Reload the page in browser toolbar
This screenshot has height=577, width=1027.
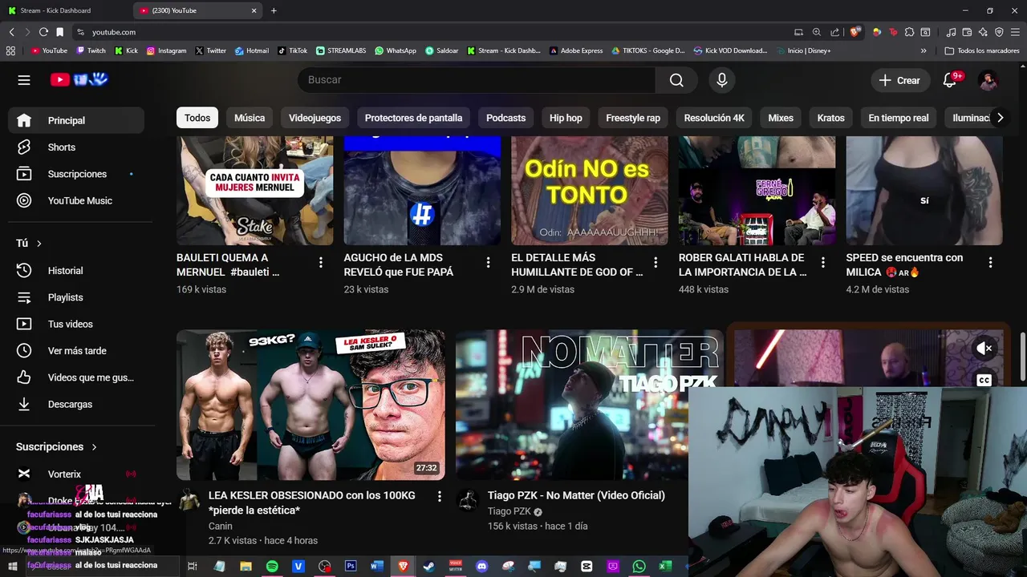point(43,32)
